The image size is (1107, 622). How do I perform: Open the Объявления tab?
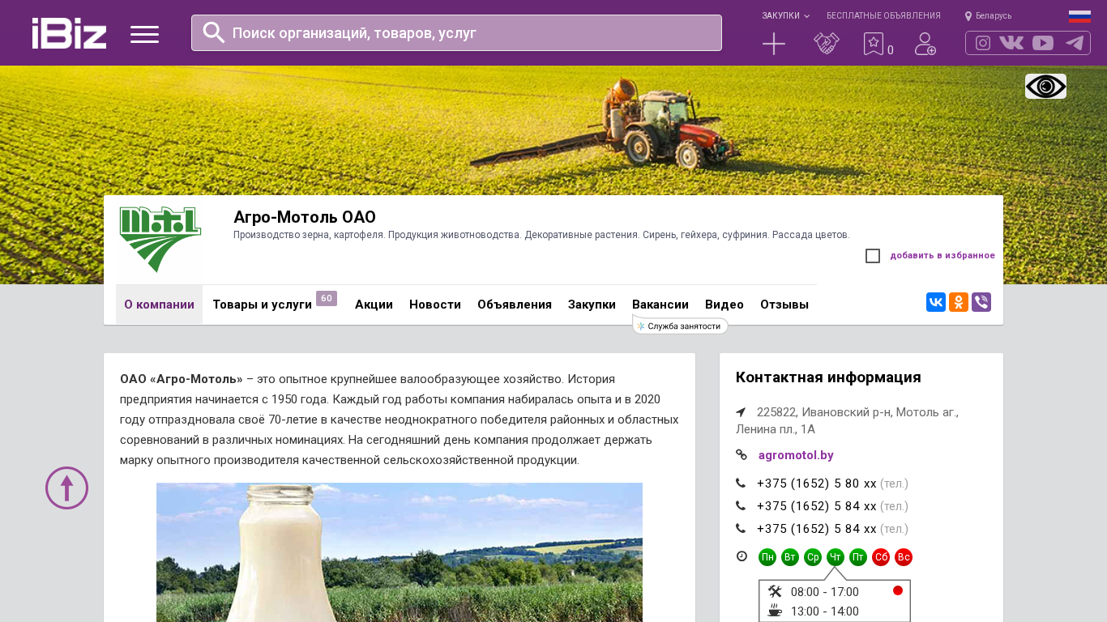(515, 305)
